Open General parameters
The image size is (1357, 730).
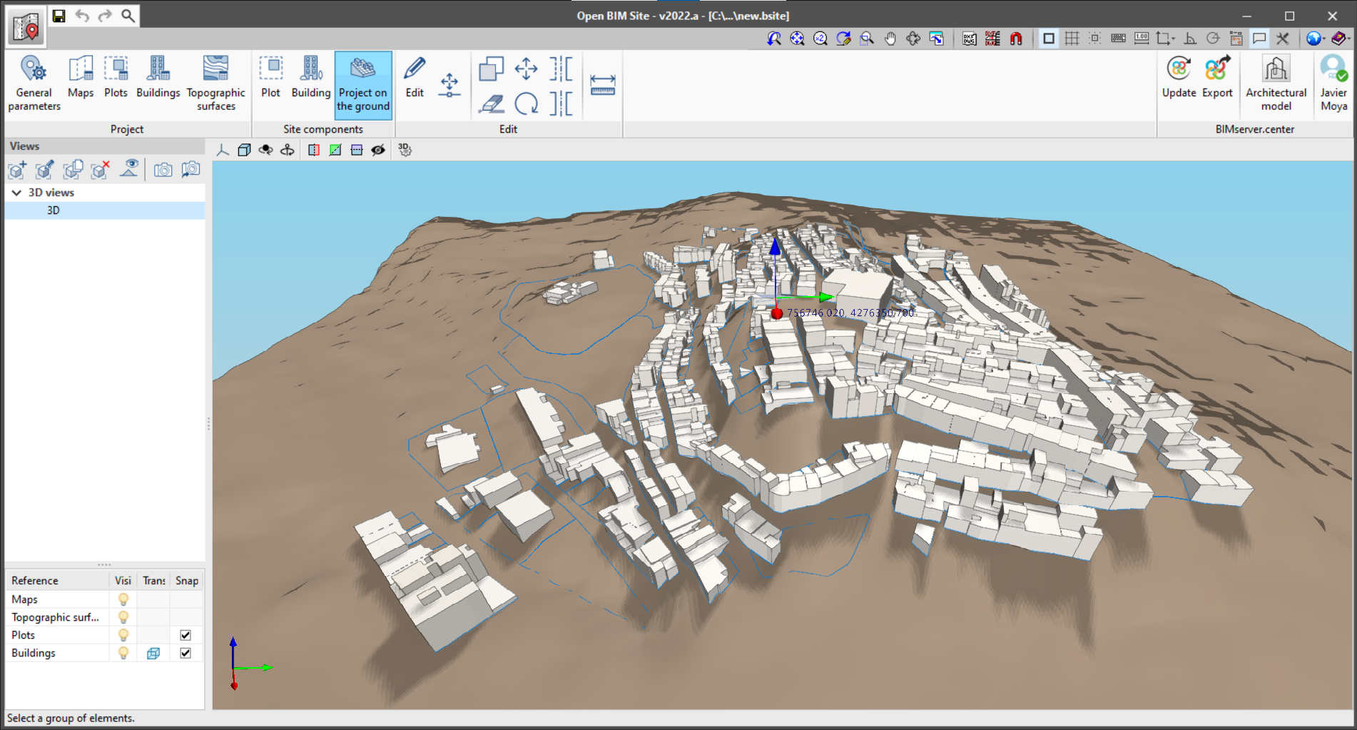[x=33, y=80]
